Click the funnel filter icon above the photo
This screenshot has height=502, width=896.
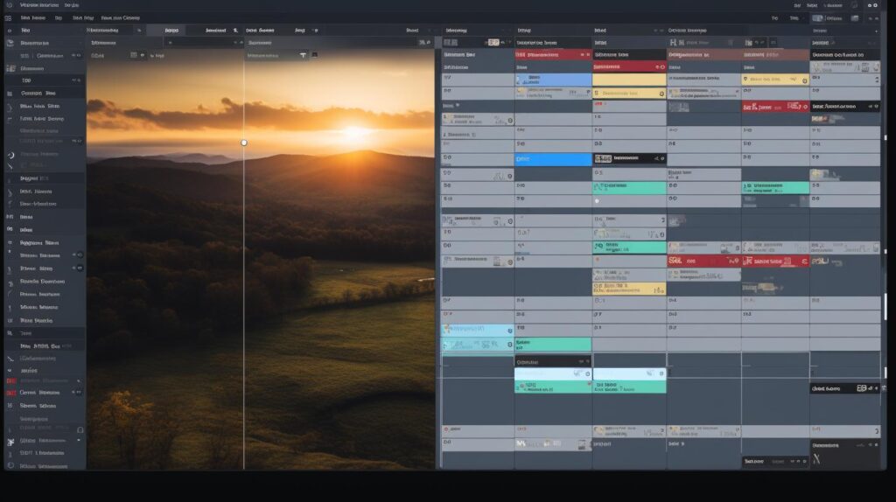pos(303,55)
